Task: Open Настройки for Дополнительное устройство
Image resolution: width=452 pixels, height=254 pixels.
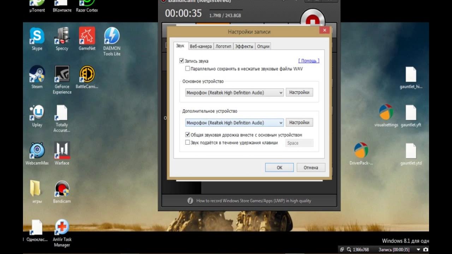Action: coord(299,123)
